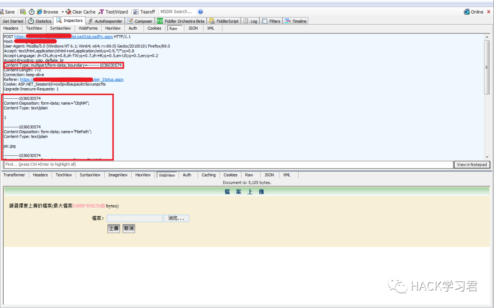Select request Raw inspector tab
Viewport: 494px width, 308px height.
(x=174, y=28)
